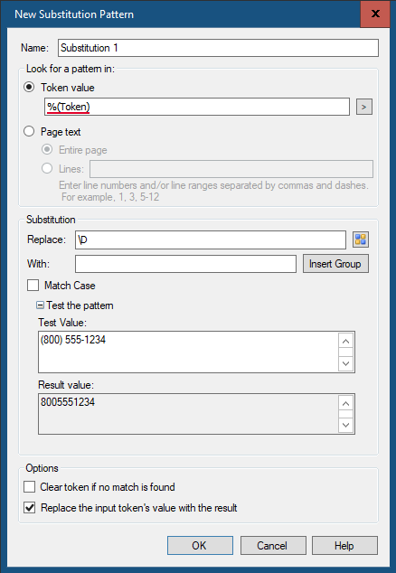Click inside the With replacement field
The height and width of the screenshot is (573, 396).
click(x=185, y=264)
